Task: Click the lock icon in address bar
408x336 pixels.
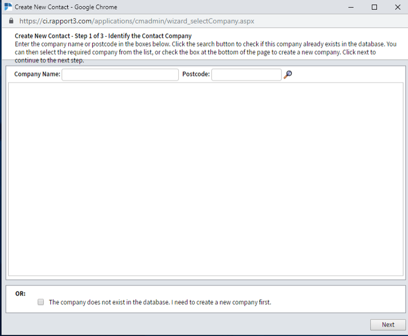Action: click(x=11, y=21)
